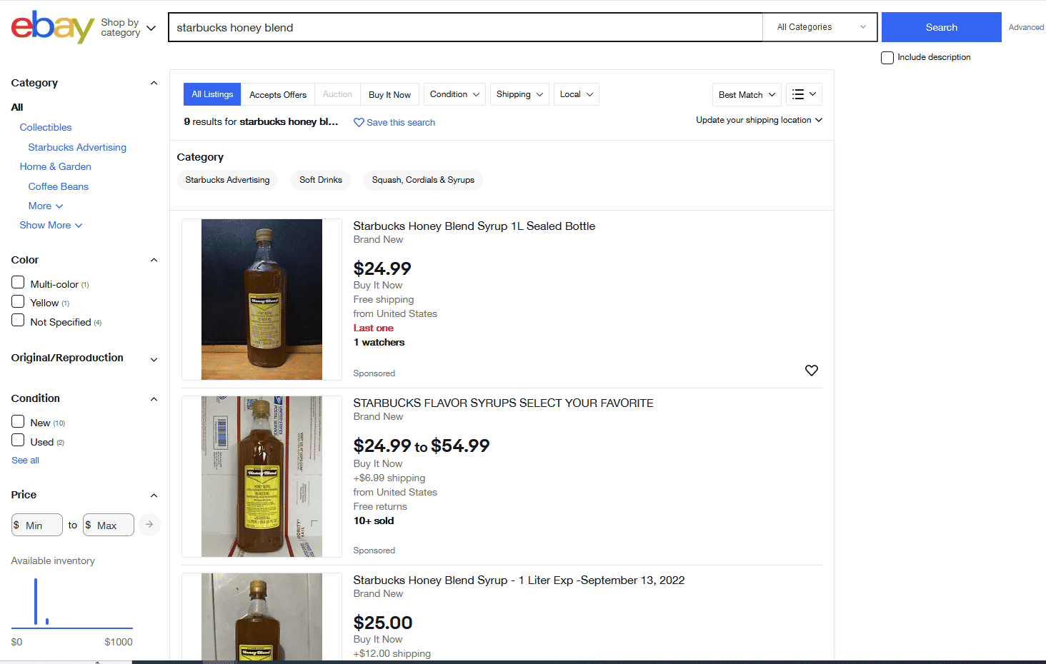1046x664 pixels.
Task: Expand More under Home & Garden
Action: pyautogui.click(x=46, y=206)
